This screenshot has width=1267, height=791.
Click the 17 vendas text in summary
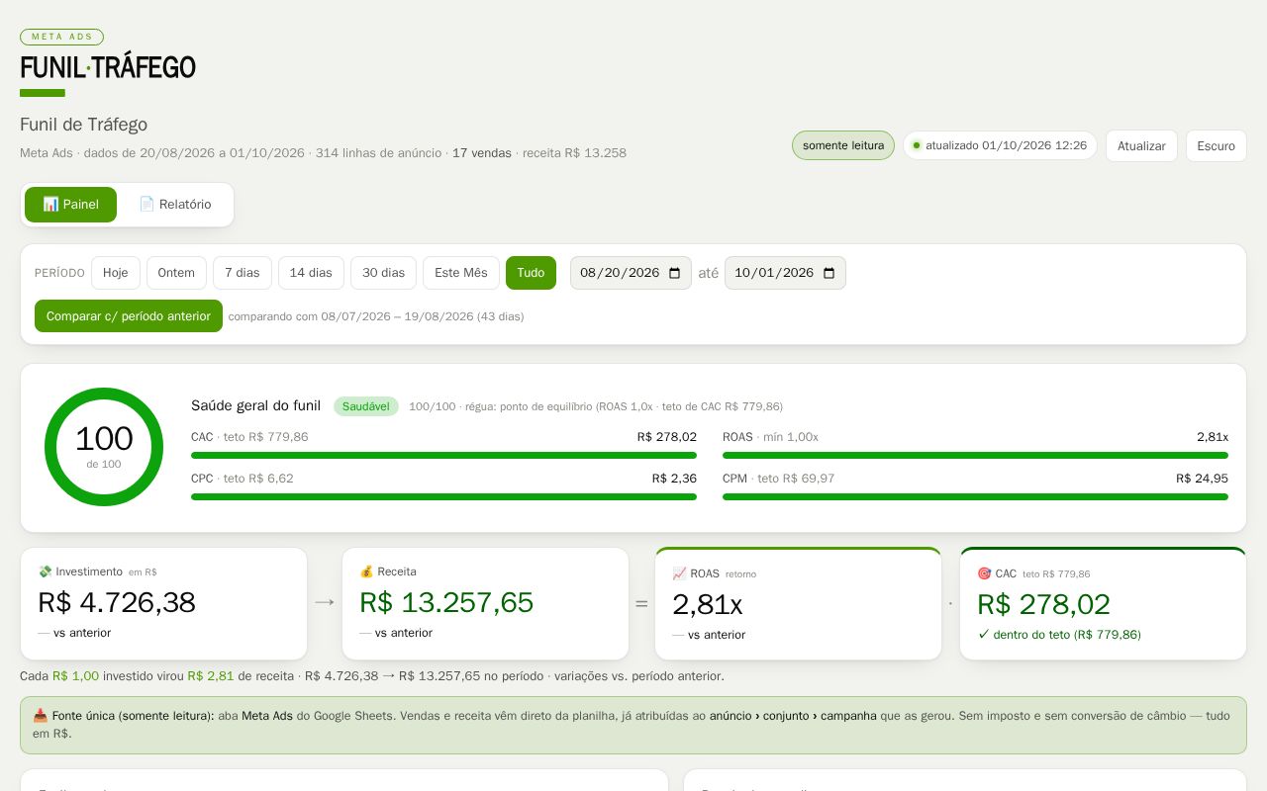482,153
